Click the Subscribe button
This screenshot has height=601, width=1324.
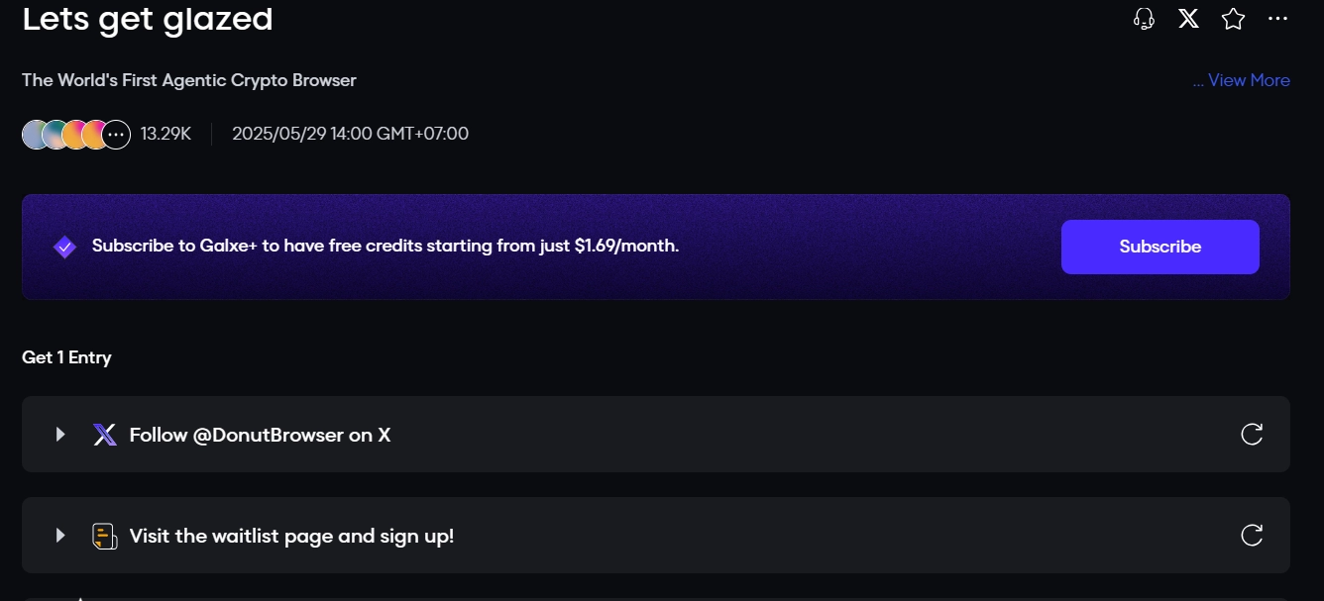point(1160,247)
